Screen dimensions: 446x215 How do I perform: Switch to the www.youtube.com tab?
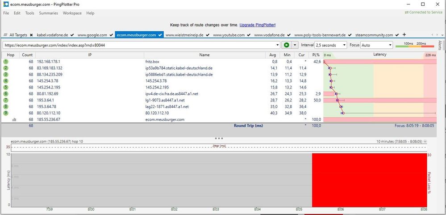pos(229,35)
